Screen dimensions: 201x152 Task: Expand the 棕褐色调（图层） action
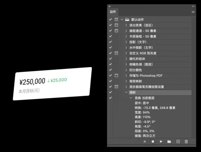[x=126, y=64]
